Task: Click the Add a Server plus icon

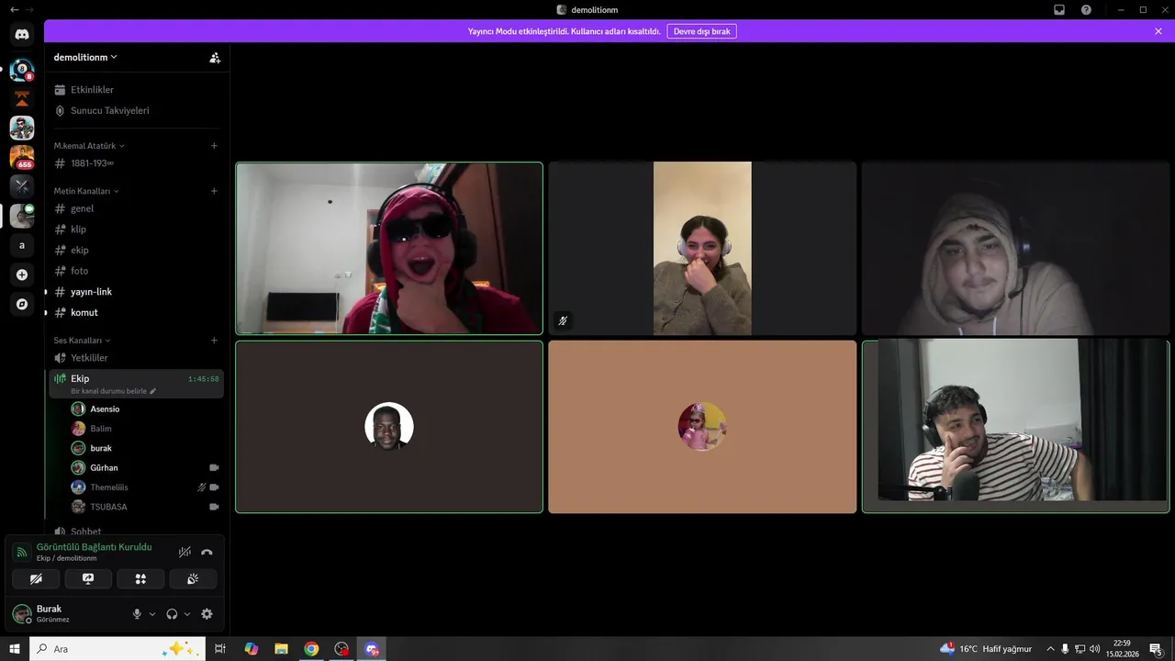Action: click(22, 274)
